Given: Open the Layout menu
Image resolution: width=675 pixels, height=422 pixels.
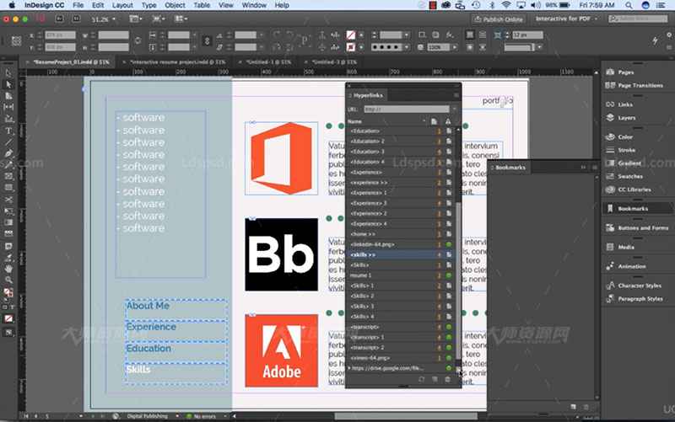Looking at the screenshot, I should pyautogui.click(x=122, y=5).
